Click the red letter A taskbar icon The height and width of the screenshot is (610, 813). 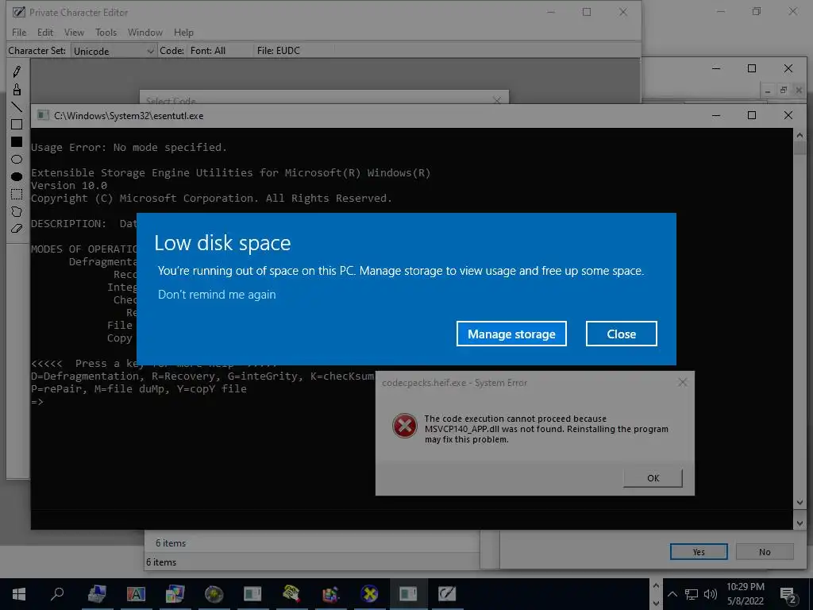coord(136,594)
